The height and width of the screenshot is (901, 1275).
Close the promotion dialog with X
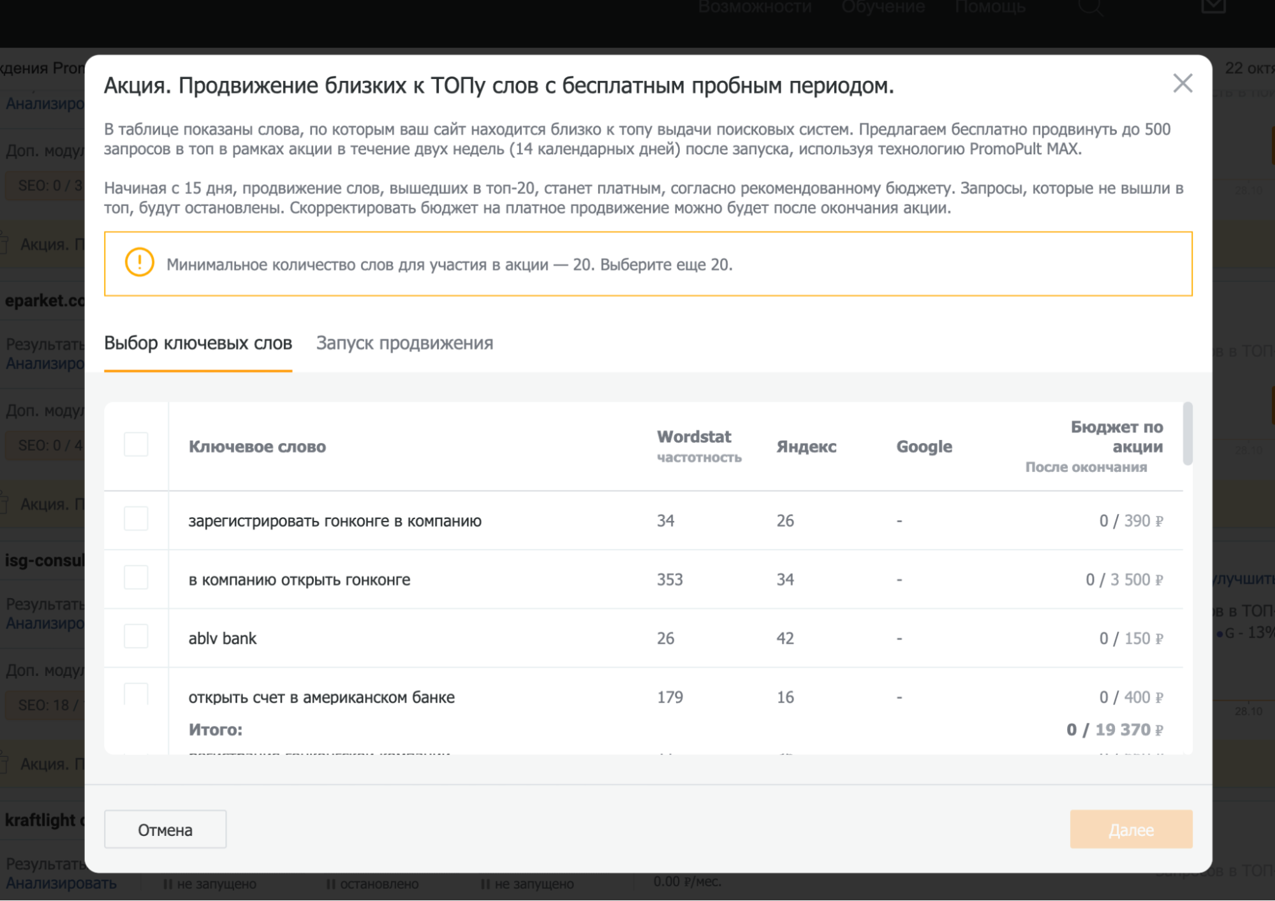(x=1183, y=83)
